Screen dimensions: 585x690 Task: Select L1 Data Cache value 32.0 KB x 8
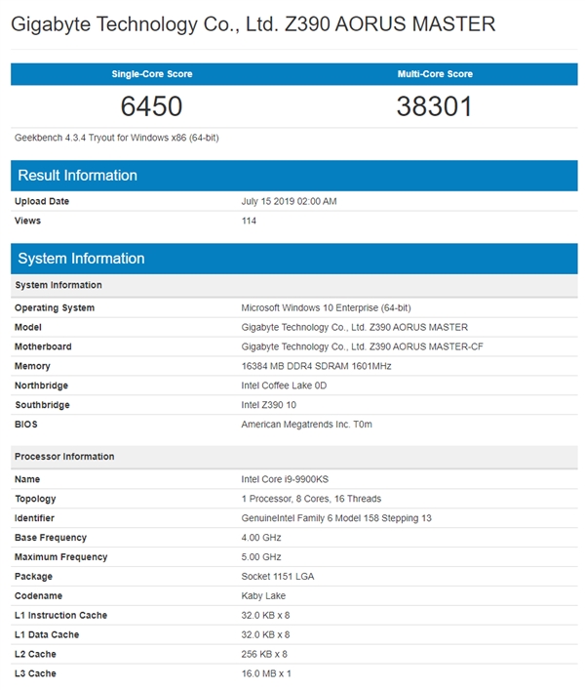coord(265,634)
